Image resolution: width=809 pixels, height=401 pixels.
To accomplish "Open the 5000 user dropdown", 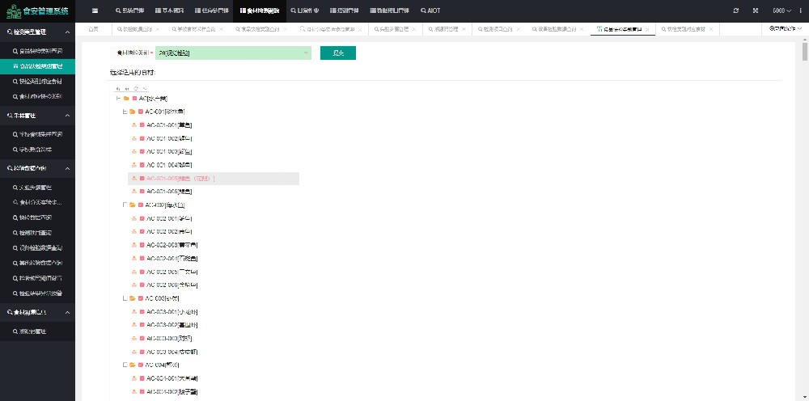I will pyautogui.click(x=781, y=11).
